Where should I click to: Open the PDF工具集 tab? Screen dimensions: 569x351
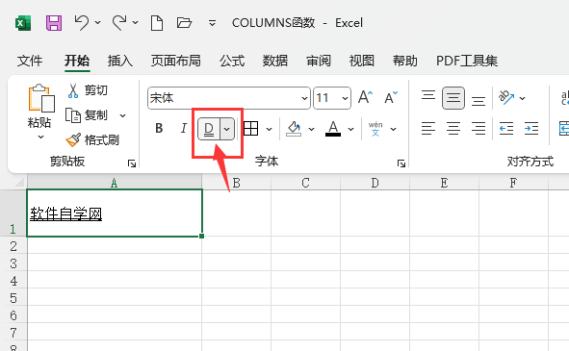pyautogui.click(x=467, y=61)
